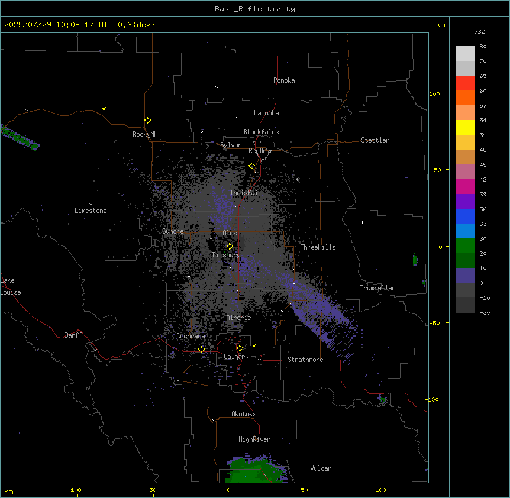Click the white asterisk east of Innisfail
The width and height of the screenshot is (510, 498).
pos(297,179)
